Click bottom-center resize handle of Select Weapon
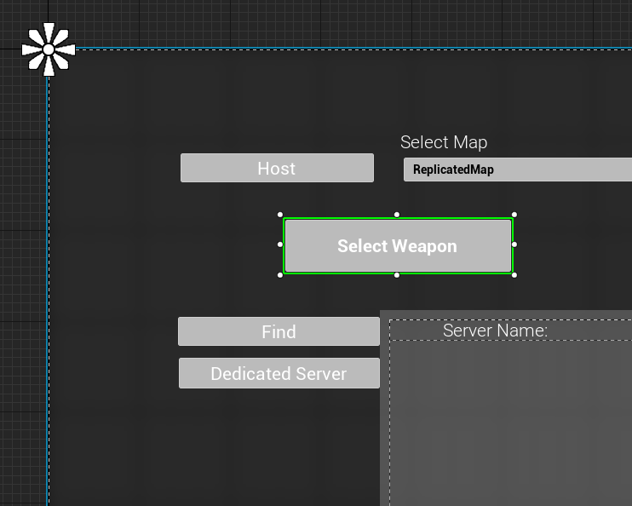632x506 pixels. [397, 275]
